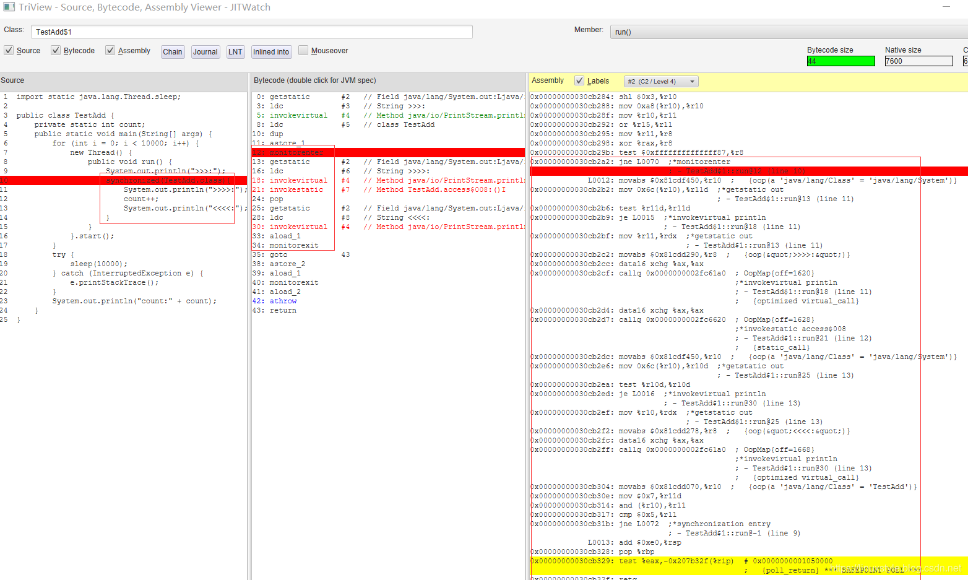
Task: Uncheck the Labels checkbox in Assembly panel
Action: pos(579,80)
